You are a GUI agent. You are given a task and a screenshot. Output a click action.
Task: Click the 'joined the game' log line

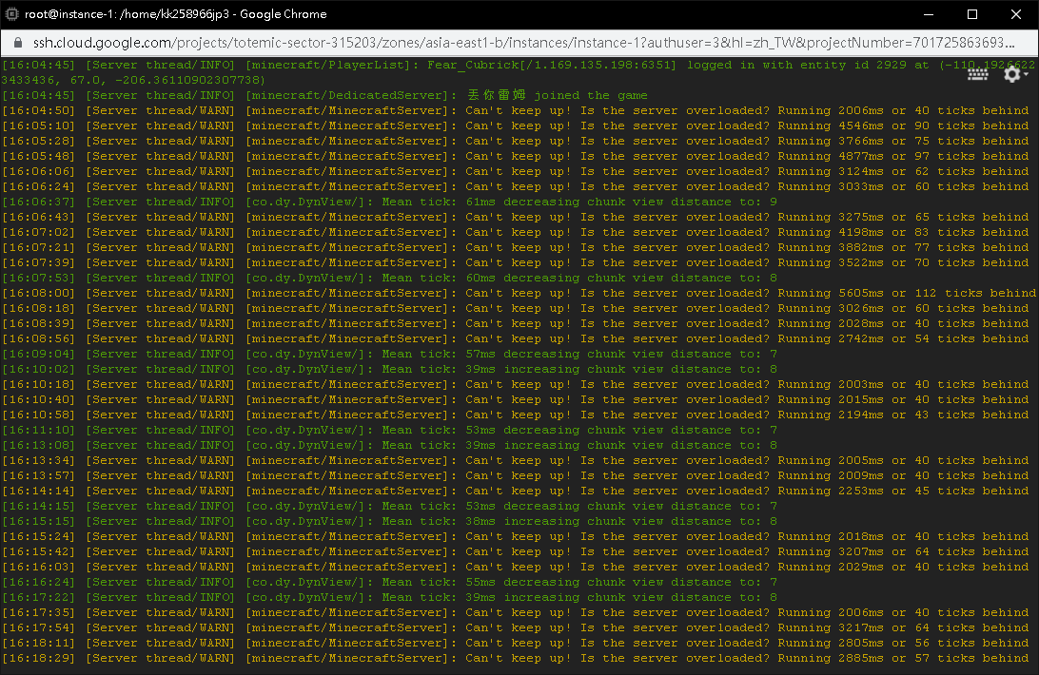click(324, 95)
